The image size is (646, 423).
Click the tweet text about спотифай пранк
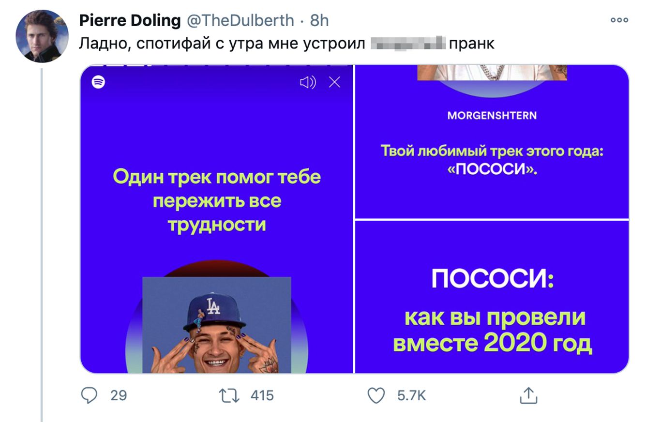(x=286, y=44)
